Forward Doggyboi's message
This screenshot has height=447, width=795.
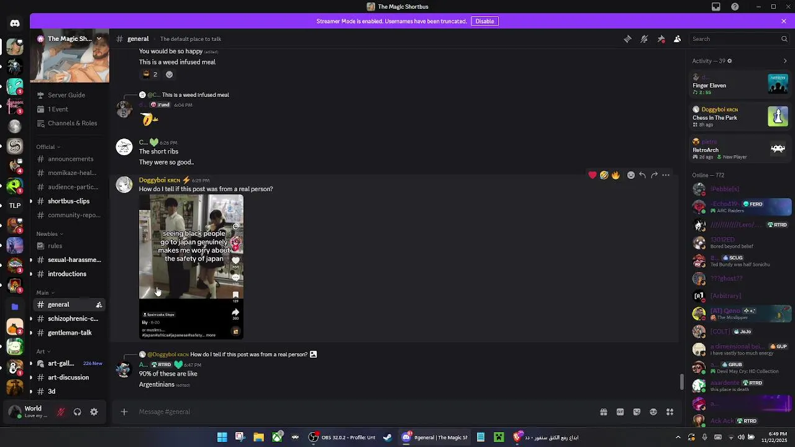654,175
